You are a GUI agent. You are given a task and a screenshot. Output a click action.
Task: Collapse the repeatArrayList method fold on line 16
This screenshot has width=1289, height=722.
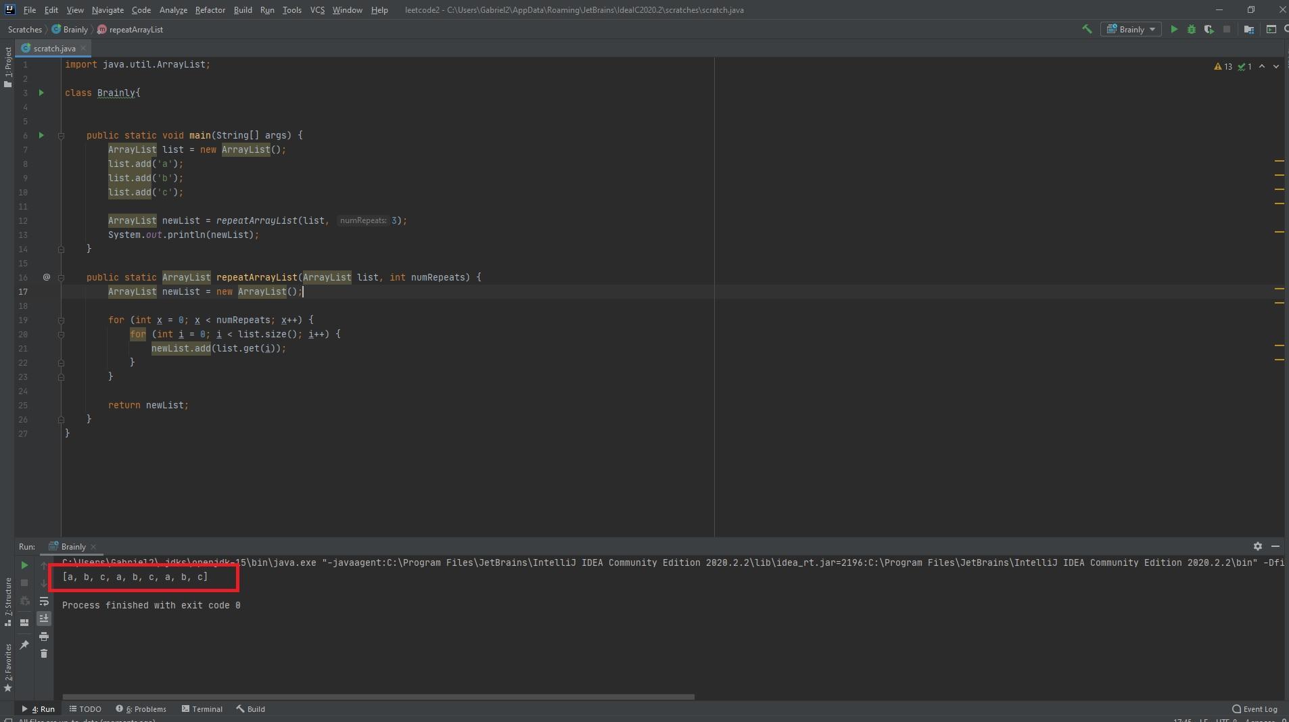click(61, 278)
